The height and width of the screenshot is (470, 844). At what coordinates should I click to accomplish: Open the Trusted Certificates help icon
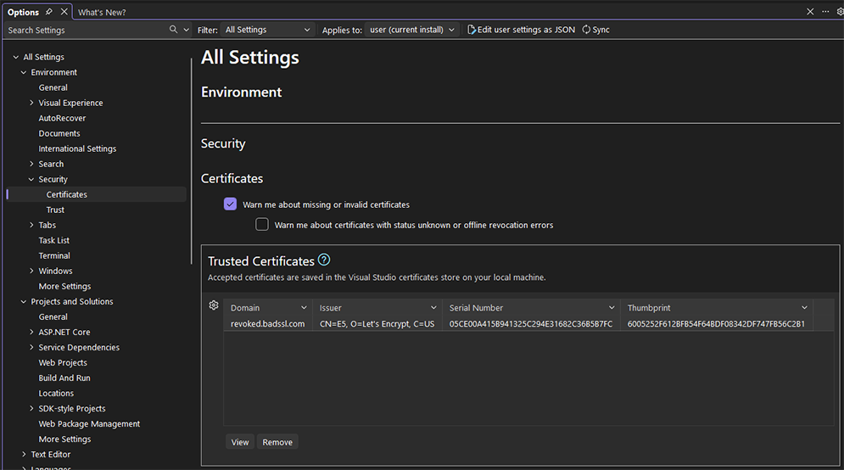click(324, 260)
